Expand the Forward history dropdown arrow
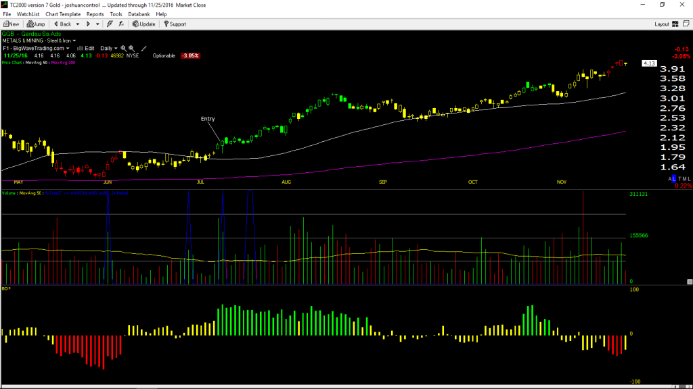The image size is (693, 389). click(97, 24)
